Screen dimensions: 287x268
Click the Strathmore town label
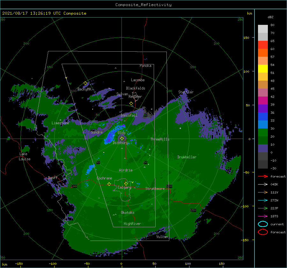click(x=155, y=189)
